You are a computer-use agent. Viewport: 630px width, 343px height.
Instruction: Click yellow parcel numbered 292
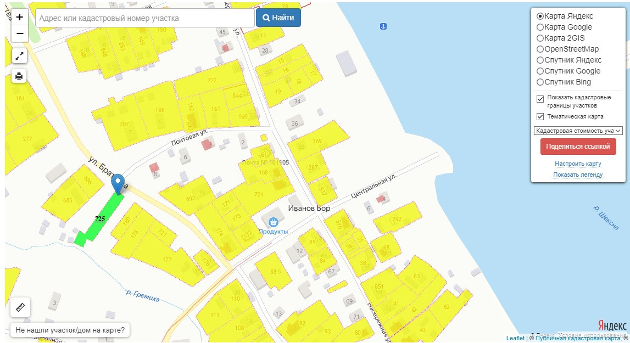tap(397, 220)
